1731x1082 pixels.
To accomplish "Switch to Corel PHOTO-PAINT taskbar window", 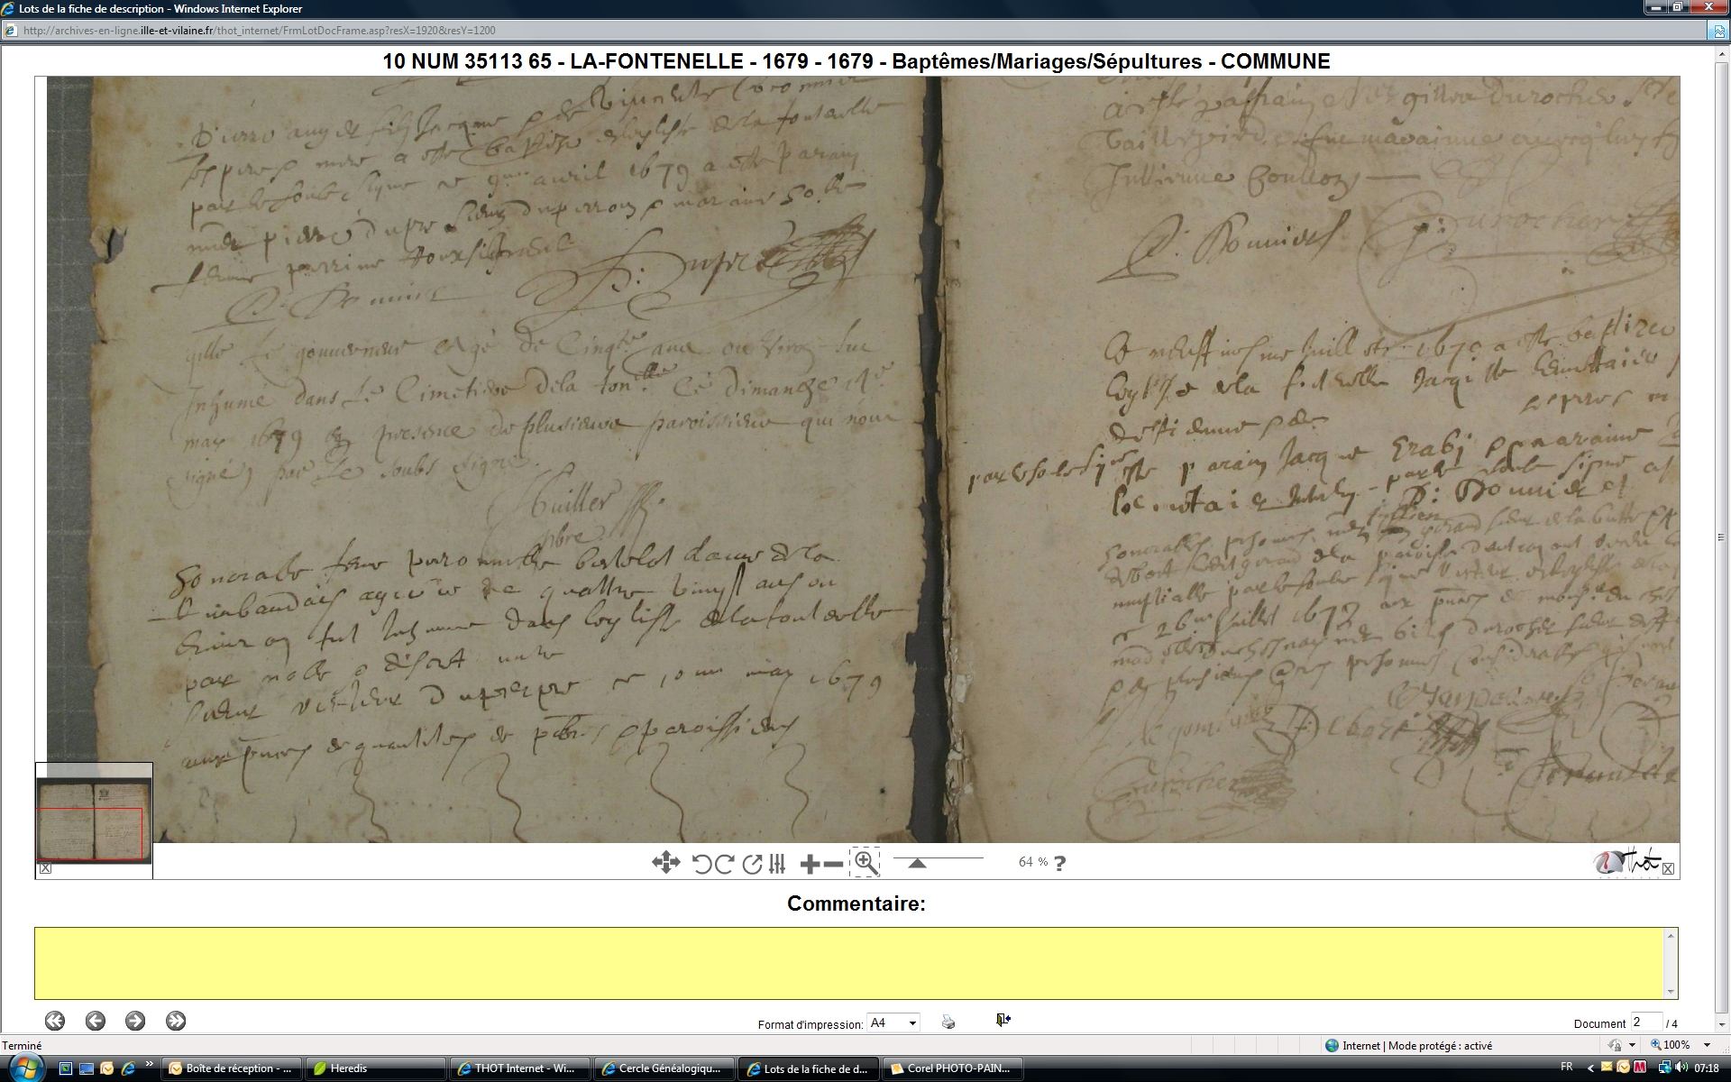I will coord(952,1068).
